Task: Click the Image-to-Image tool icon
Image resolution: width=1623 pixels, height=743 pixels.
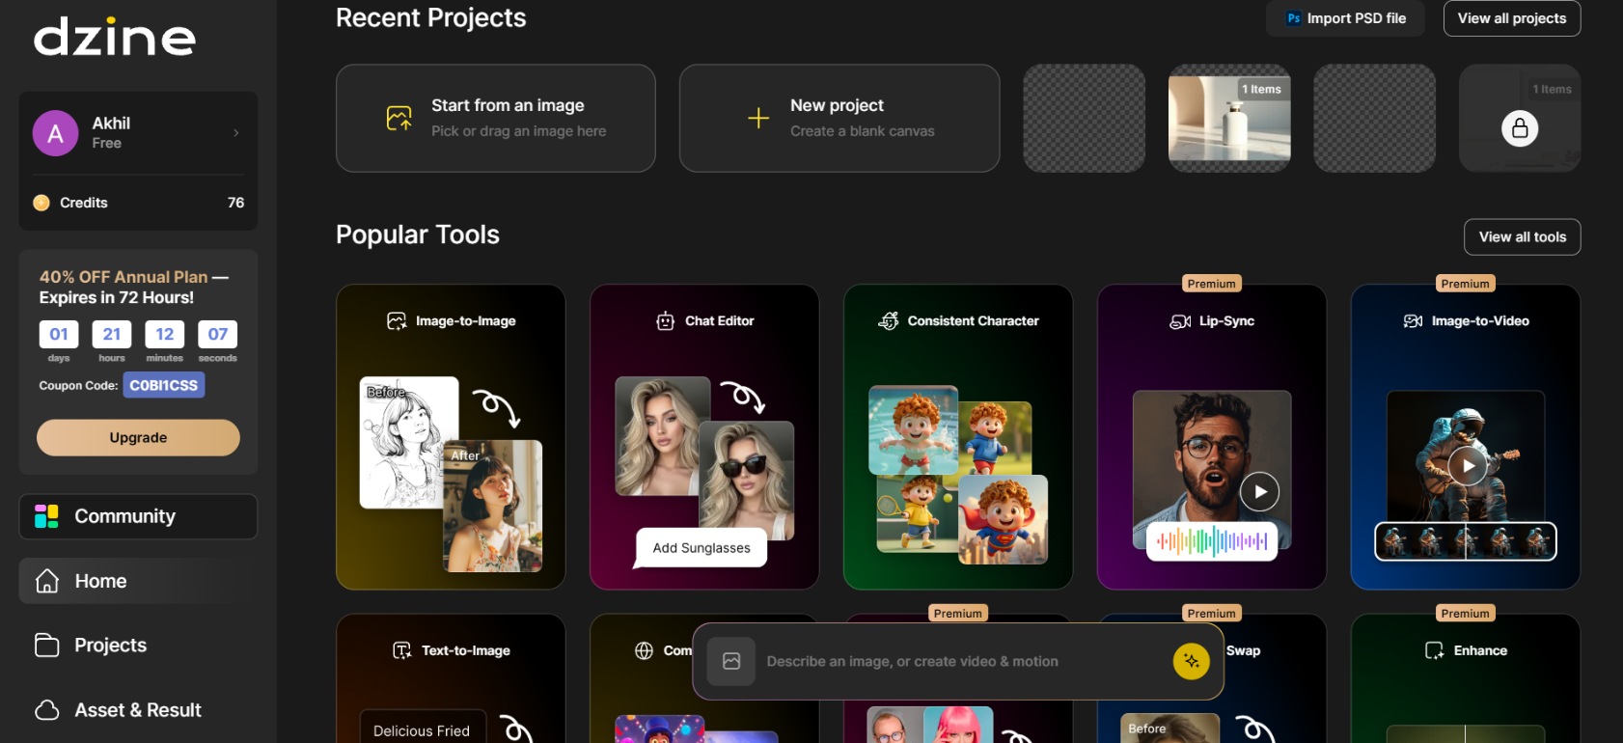Action: tap(397, 321)
